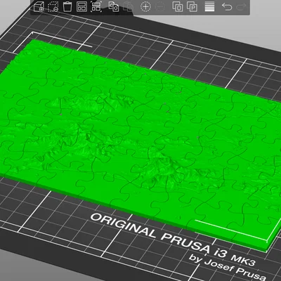The image size is (281, 281).
Task: Add an instance with the plus circle icon
Action: coord(145,7)
